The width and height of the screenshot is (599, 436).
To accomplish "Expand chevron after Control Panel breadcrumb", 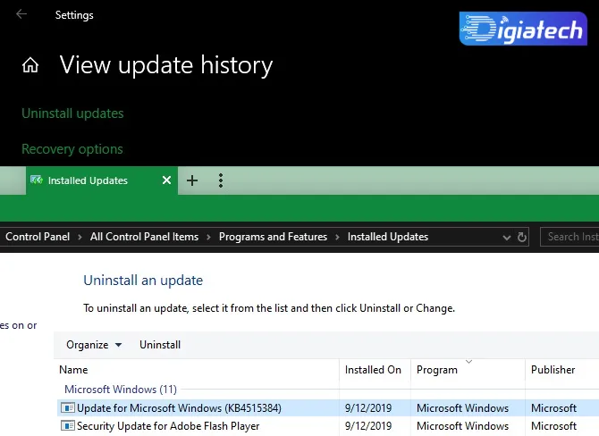I will [x=80, y=237].
